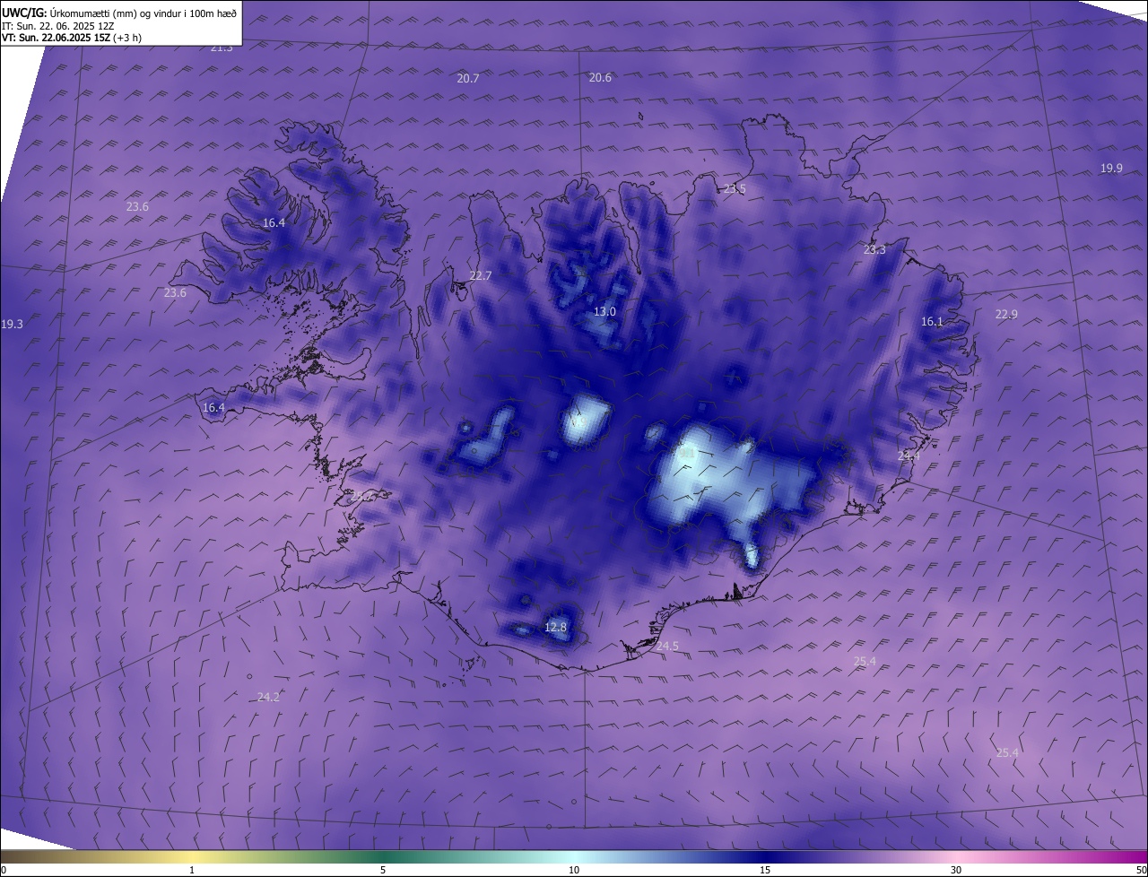The width and height of the screenshot is (1148, 877).
Task: Click the 24.5 value label
Action: (x=667, y=647)
